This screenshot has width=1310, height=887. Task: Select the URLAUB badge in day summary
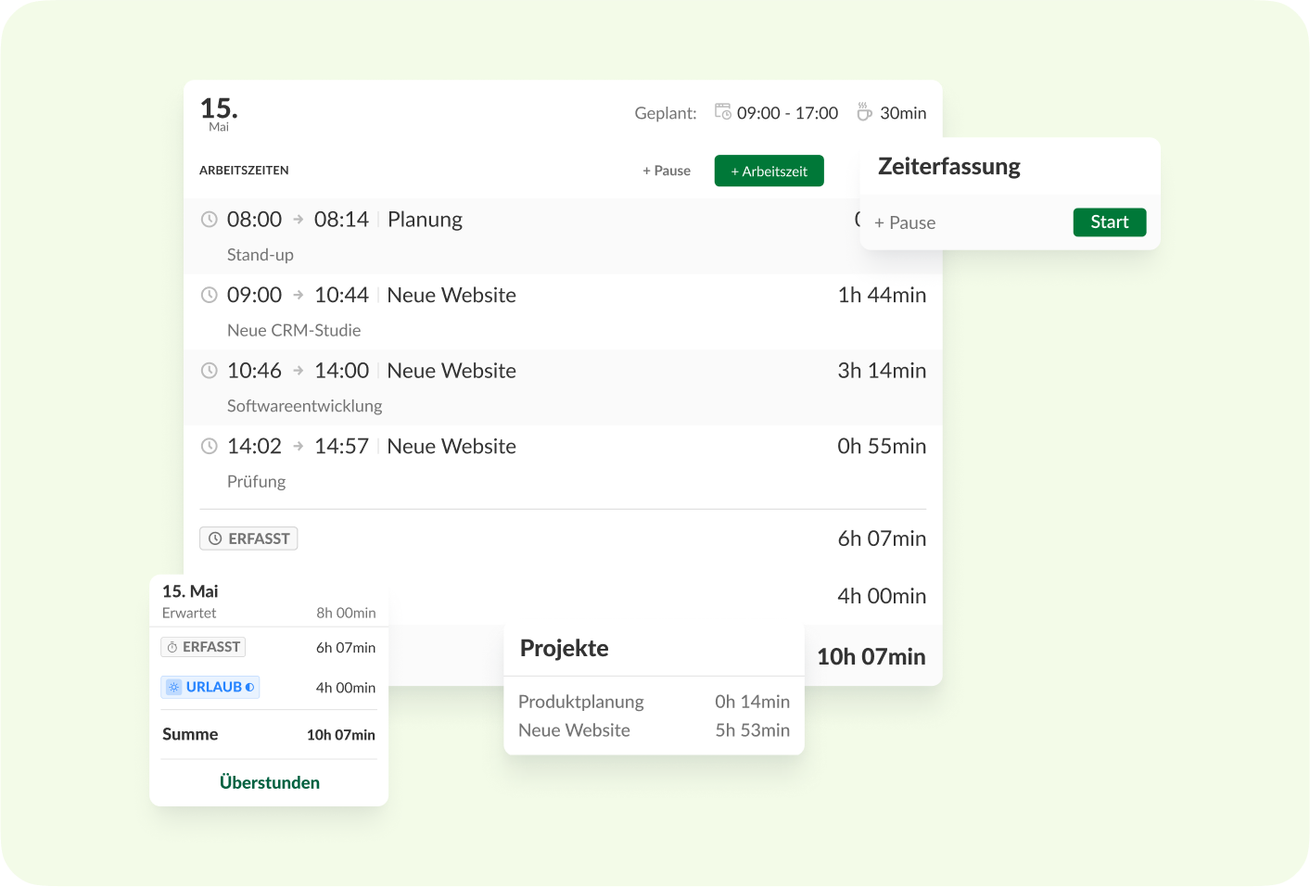pyautogui.click(x=210, y=687)
